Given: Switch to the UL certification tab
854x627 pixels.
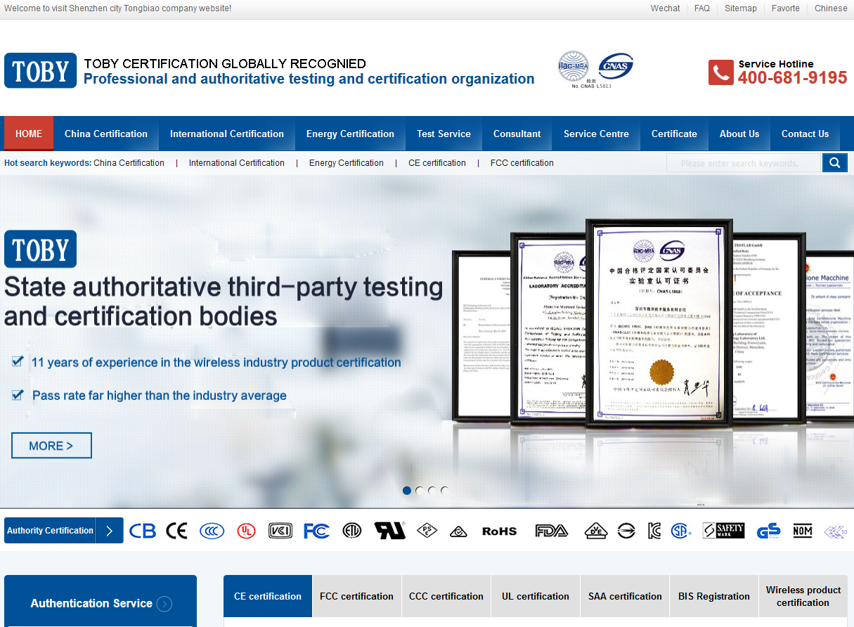Looking at the screenshot, I should click(536, 596).
